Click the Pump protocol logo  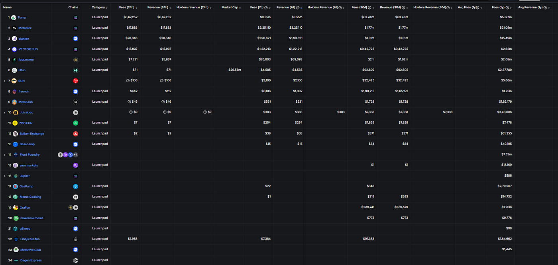point(14,18)
